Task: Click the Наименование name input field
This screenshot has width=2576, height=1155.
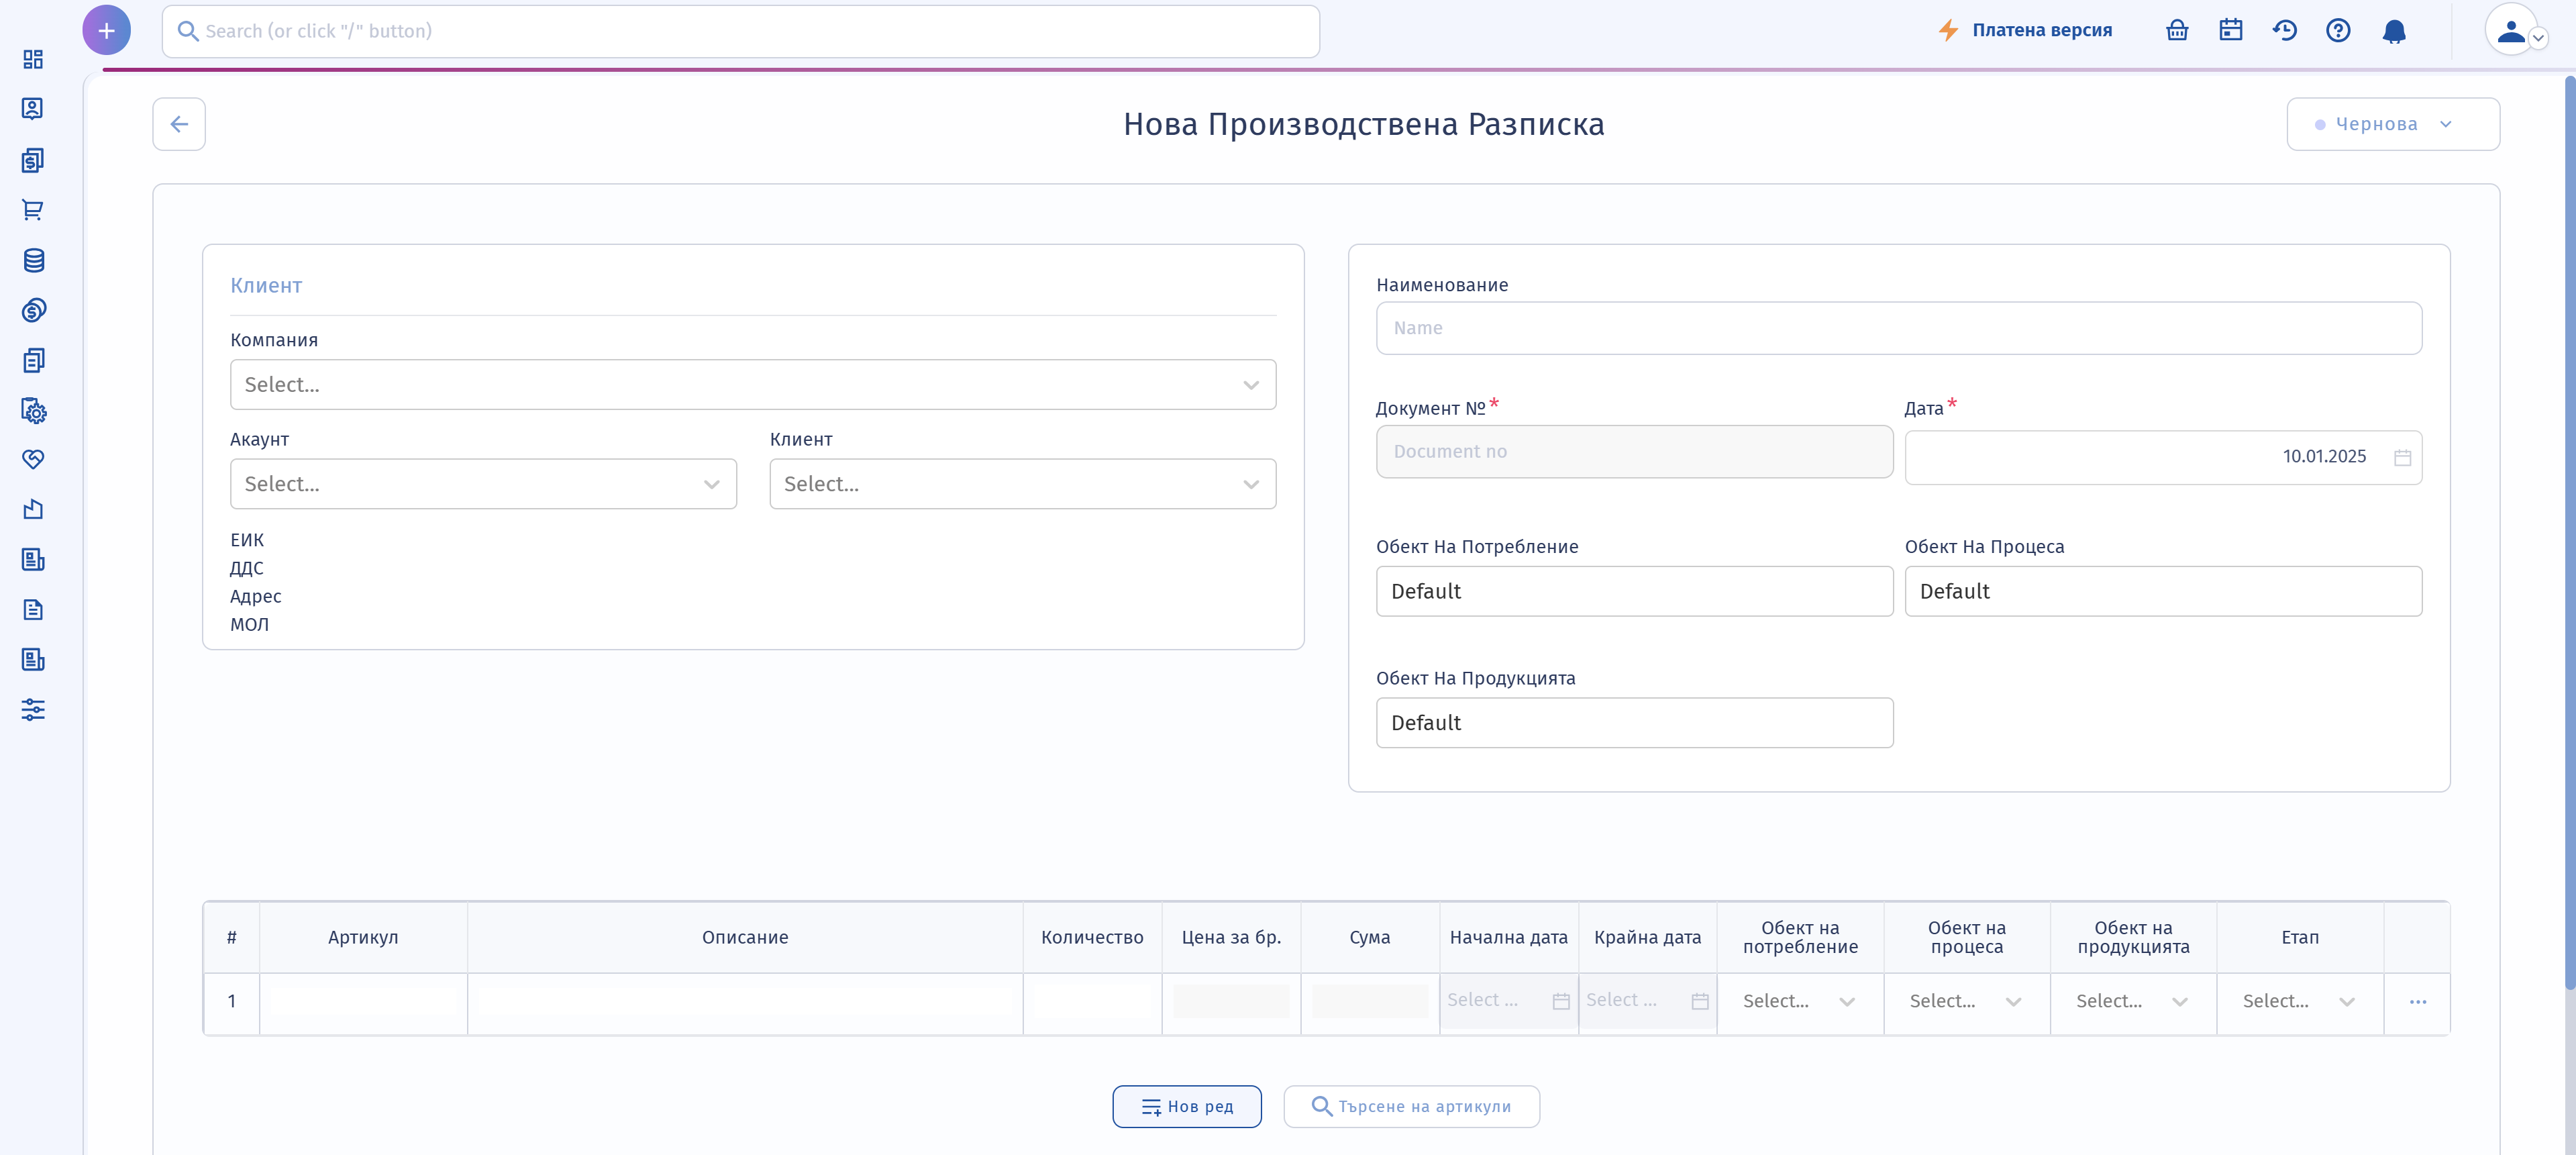Action: coord(1899,328)
